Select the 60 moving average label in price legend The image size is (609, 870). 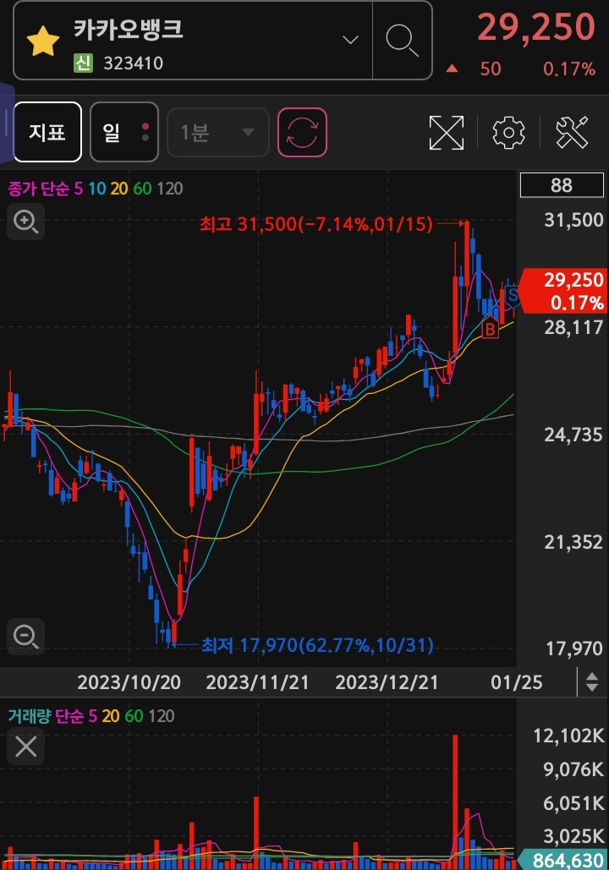142,189
